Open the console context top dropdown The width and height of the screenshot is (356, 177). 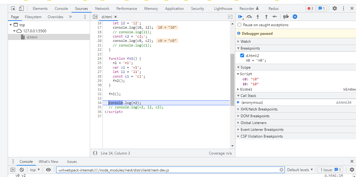35,170
